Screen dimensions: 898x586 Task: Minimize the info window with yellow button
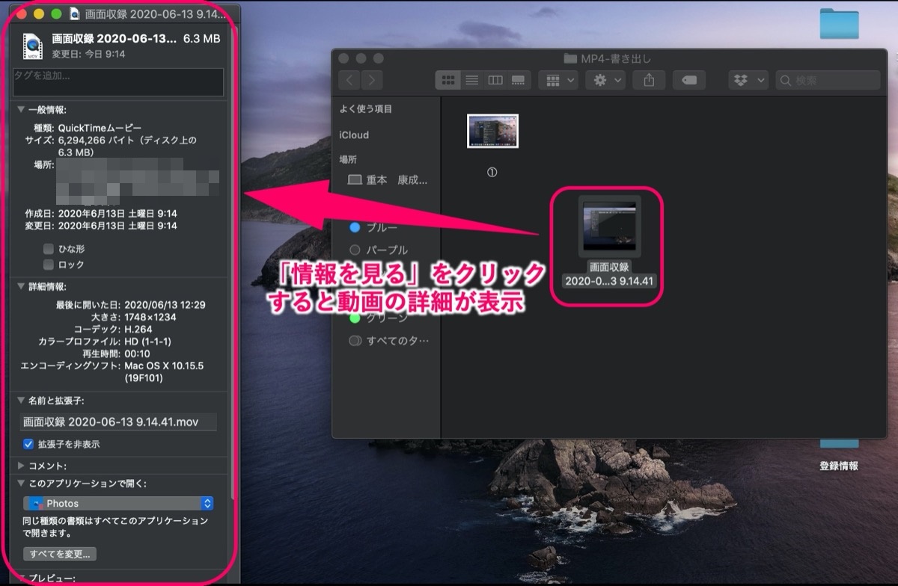pyautogui.click(x=39, y=13)
